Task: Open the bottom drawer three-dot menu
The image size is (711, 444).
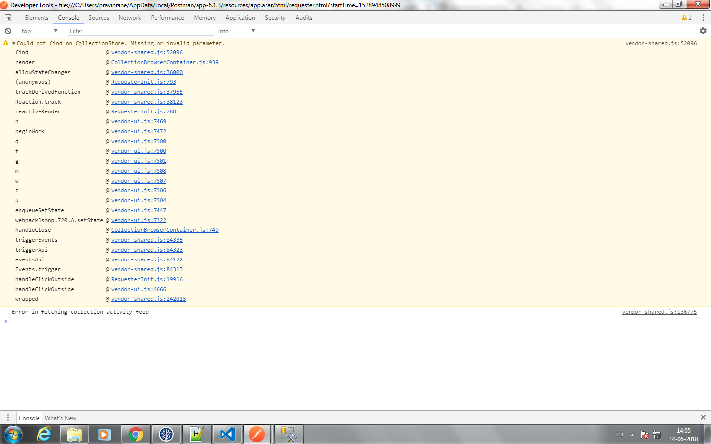Action: (x=7, y=418)
